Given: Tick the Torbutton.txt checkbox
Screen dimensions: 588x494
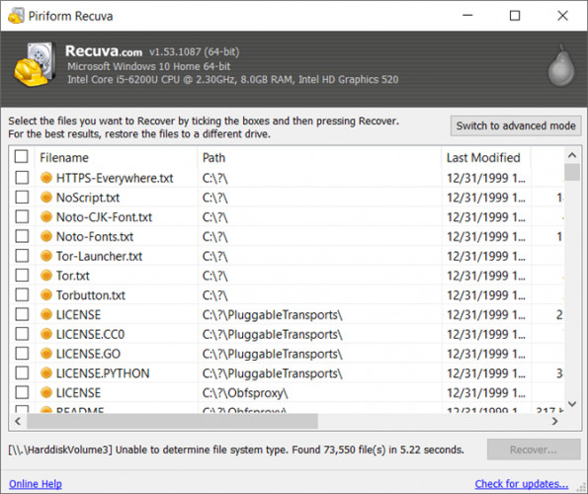Looking at the screenshot, I should coord(22,295).
